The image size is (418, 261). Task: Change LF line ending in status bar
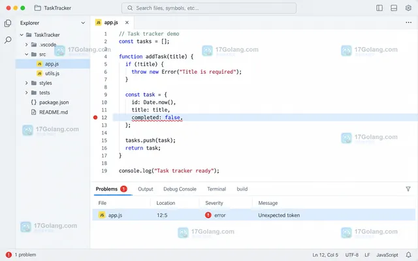(x=367, y=255)
